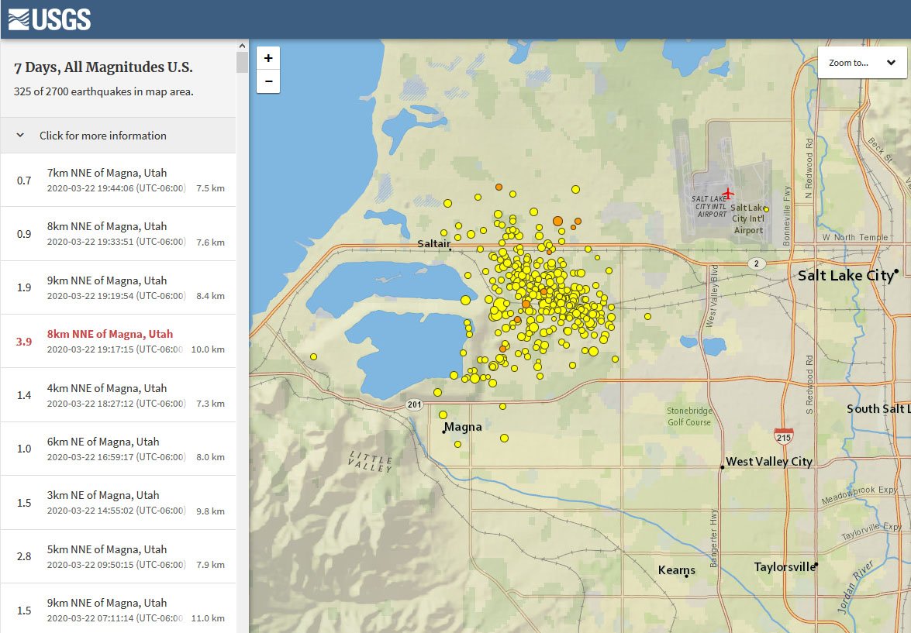Click the earthquake list scrollbar thumb
The height and width of the screenshot is (633, 911).
click(x=242, y=62)
